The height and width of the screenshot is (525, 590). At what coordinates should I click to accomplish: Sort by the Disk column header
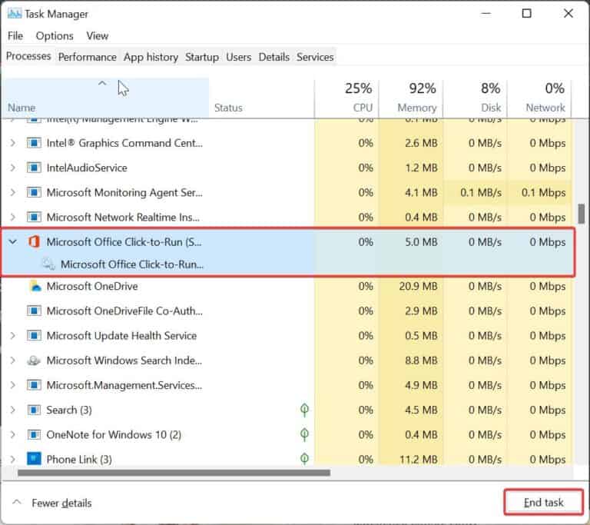tap(476, 97)
